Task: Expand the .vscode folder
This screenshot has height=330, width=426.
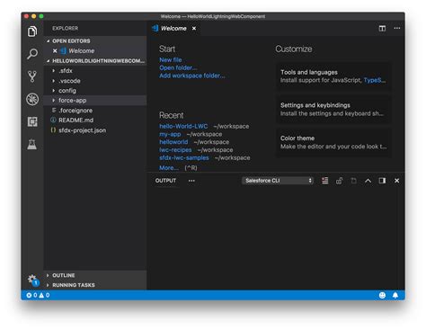Action: (x=54, y=81)
